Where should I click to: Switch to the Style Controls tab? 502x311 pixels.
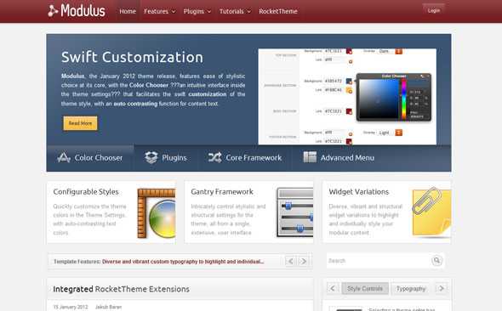coord(365,289)
